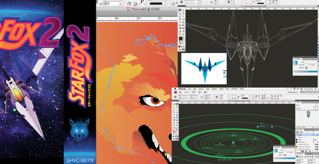The image size is (319, 164).
Task: Select the Hand tool in the 400% window toolbox
Action: 174,125
